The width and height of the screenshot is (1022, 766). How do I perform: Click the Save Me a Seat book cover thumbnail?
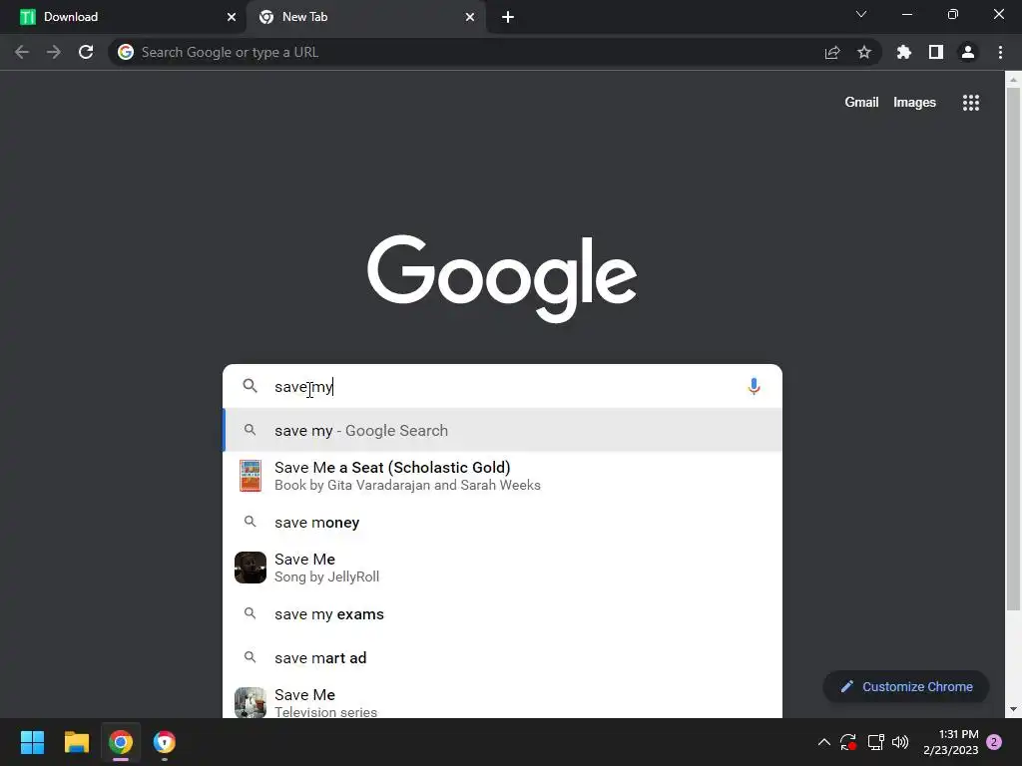pos(251,476)
